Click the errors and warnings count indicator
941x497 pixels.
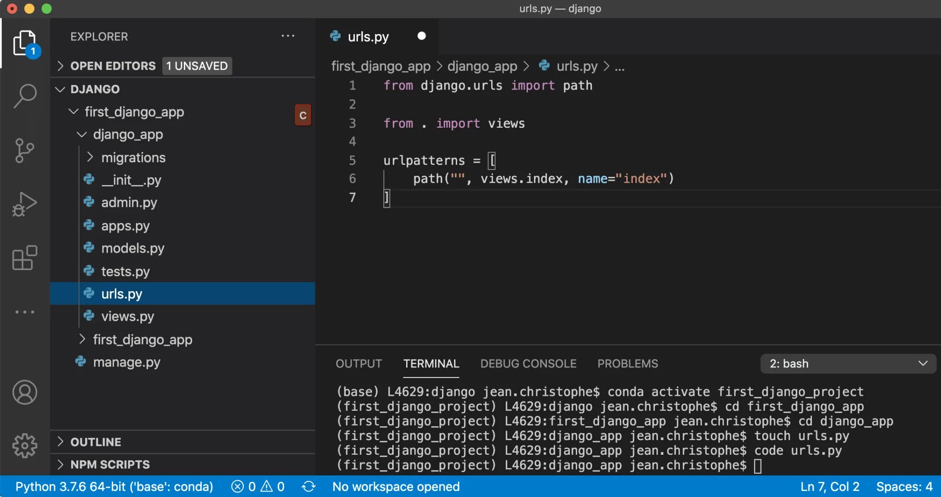click(x=258, y=486)
